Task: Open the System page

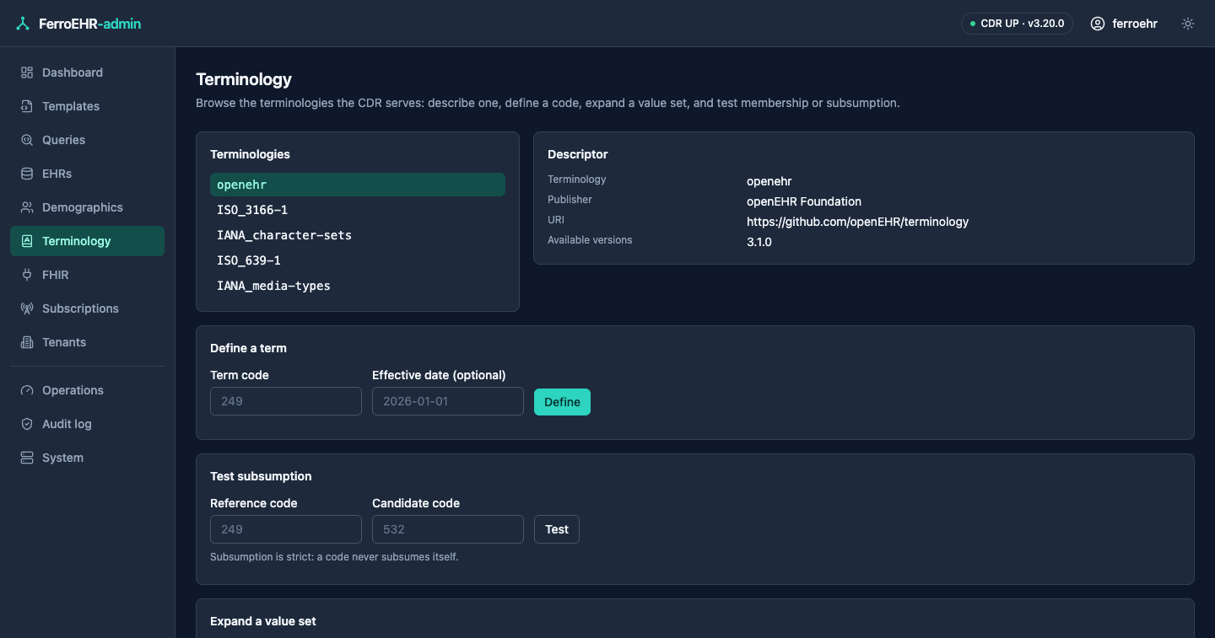Action: [x=87, y=458]
